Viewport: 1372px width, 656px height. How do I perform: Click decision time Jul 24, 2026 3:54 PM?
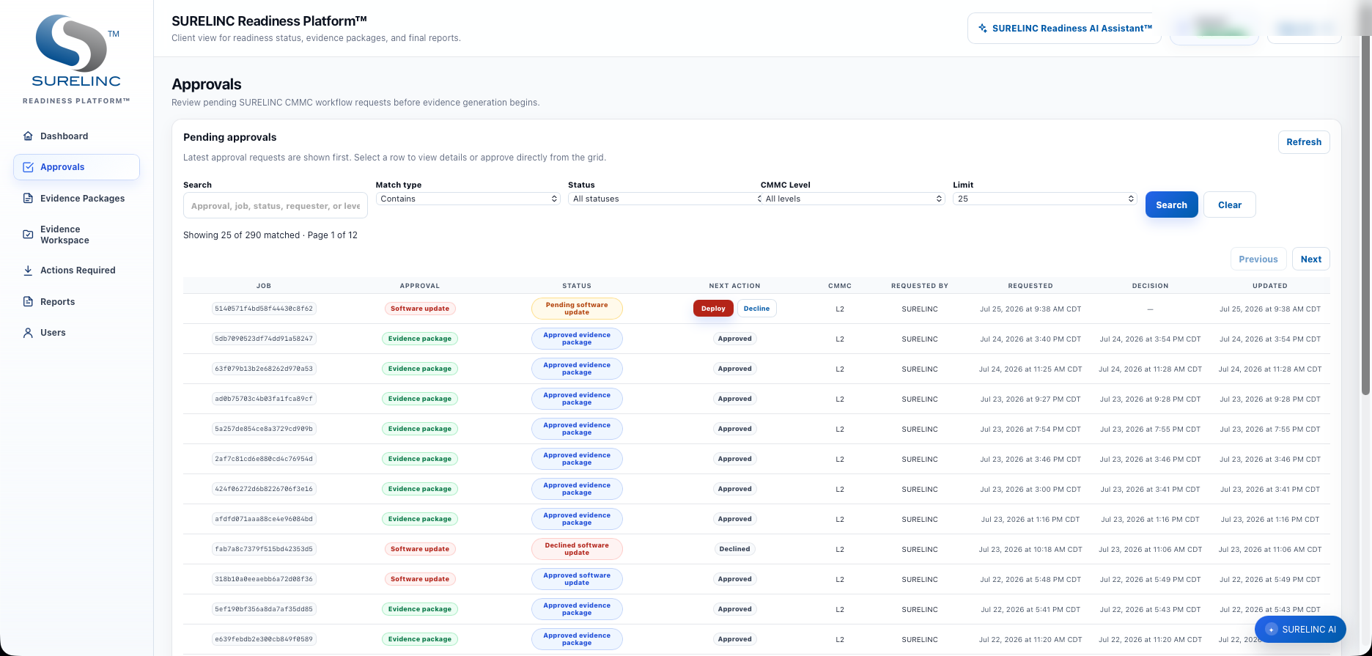(x=1150, y=339)
